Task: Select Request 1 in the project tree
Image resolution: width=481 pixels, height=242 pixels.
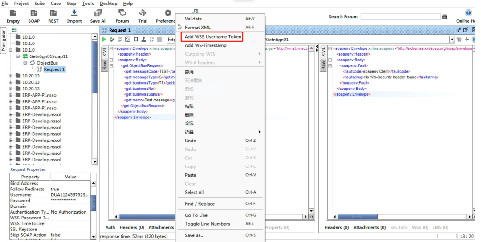Action: tap(54, 69)
